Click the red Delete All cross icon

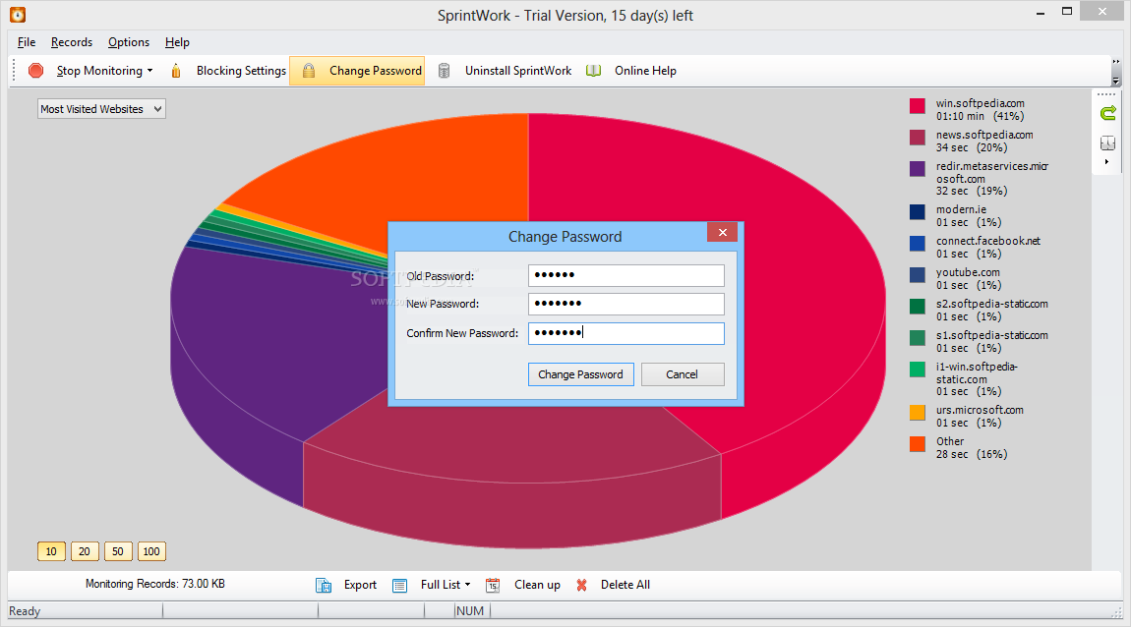[x=581, y=585]
